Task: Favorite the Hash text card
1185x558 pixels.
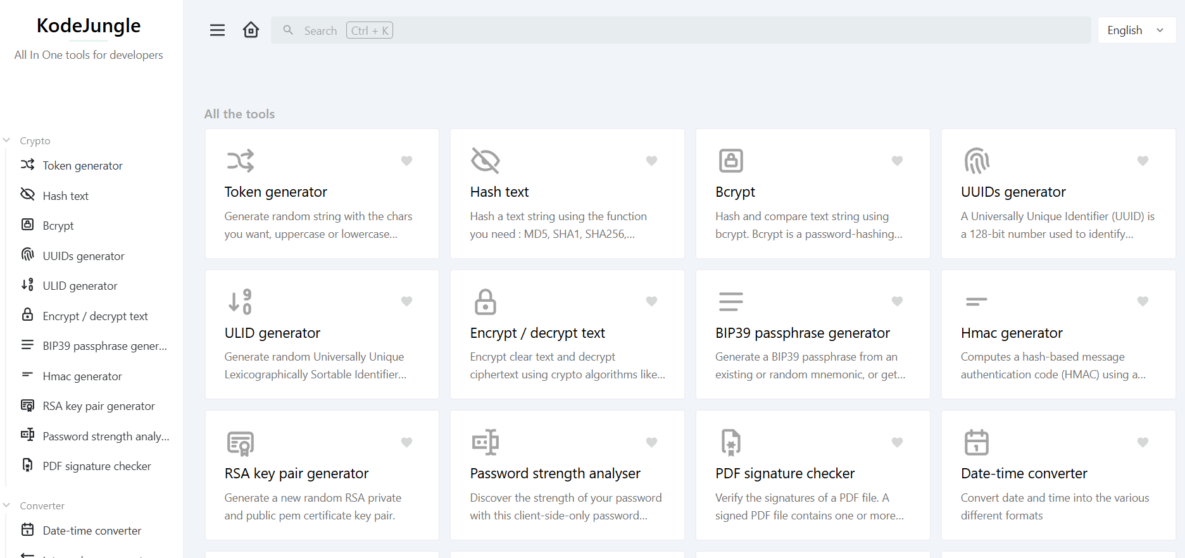Action: click(x=651, y=161)
